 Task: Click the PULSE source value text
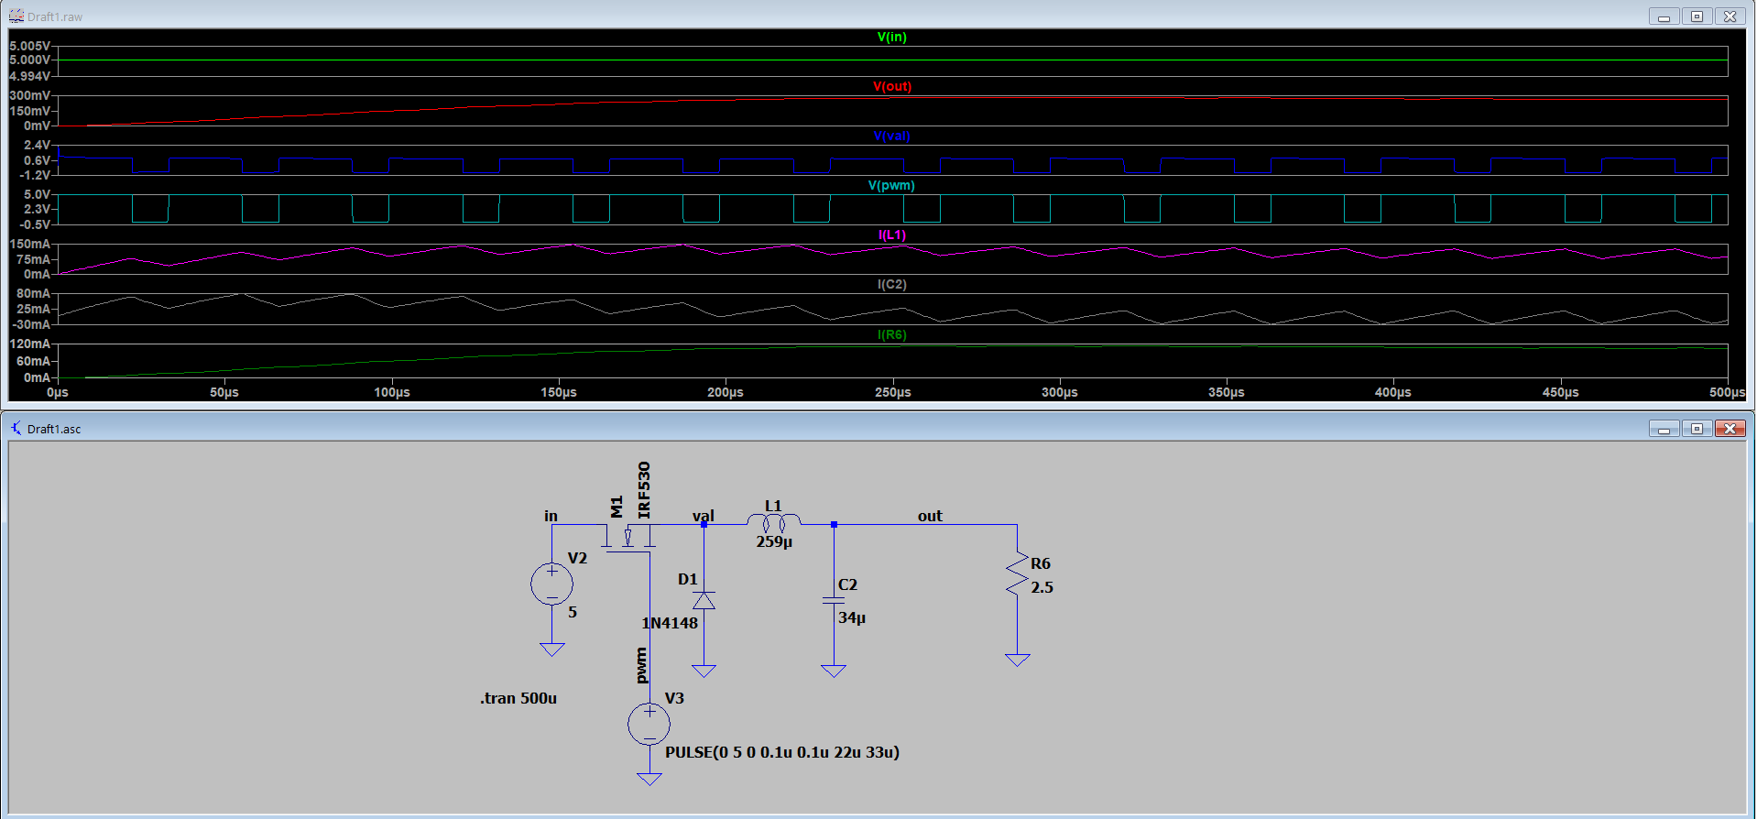point(782,752)
